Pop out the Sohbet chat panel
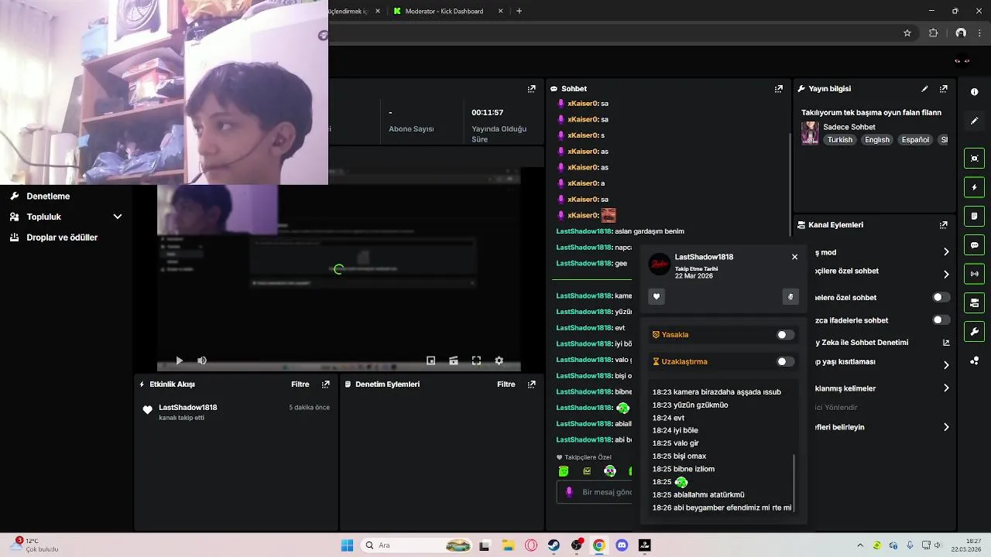This screenshot has height=557, width=991. [779, 89]
